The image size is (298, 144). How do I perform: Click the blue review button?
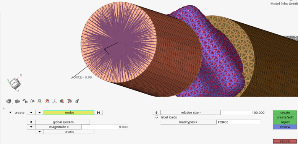coord(285,127)
